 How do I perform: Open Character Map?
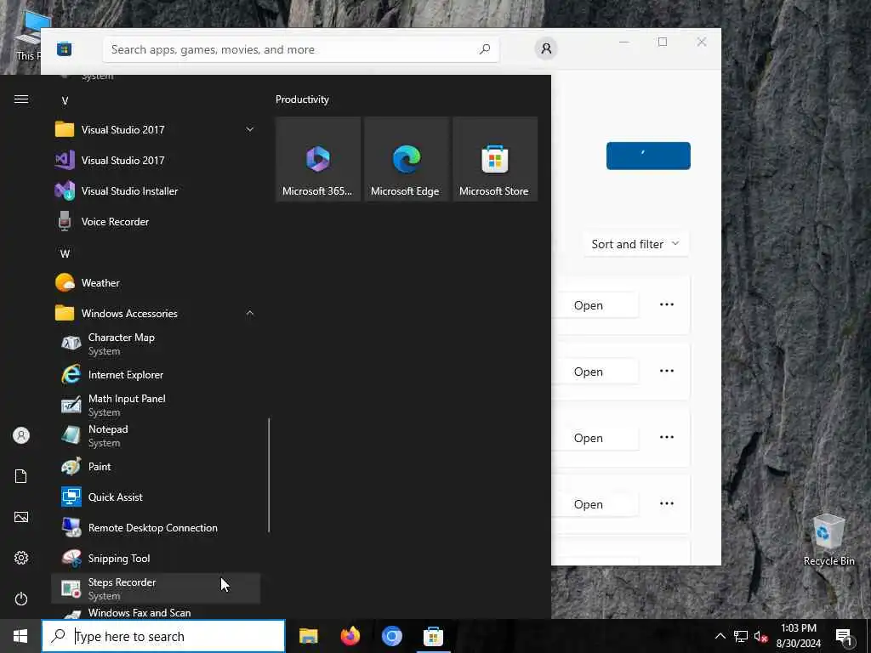(156, 344)
